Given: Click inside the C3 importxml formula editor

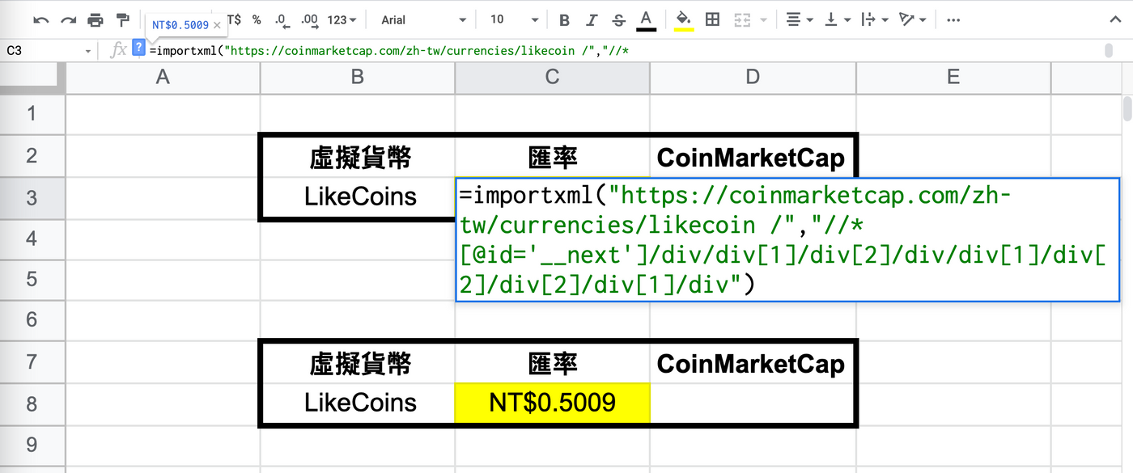Looking at the screenshot, I should (x=787, y=240).
